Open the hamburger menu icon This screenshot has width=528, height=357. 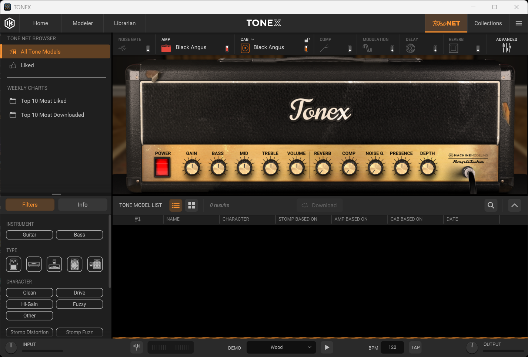[x=519, y=23]
